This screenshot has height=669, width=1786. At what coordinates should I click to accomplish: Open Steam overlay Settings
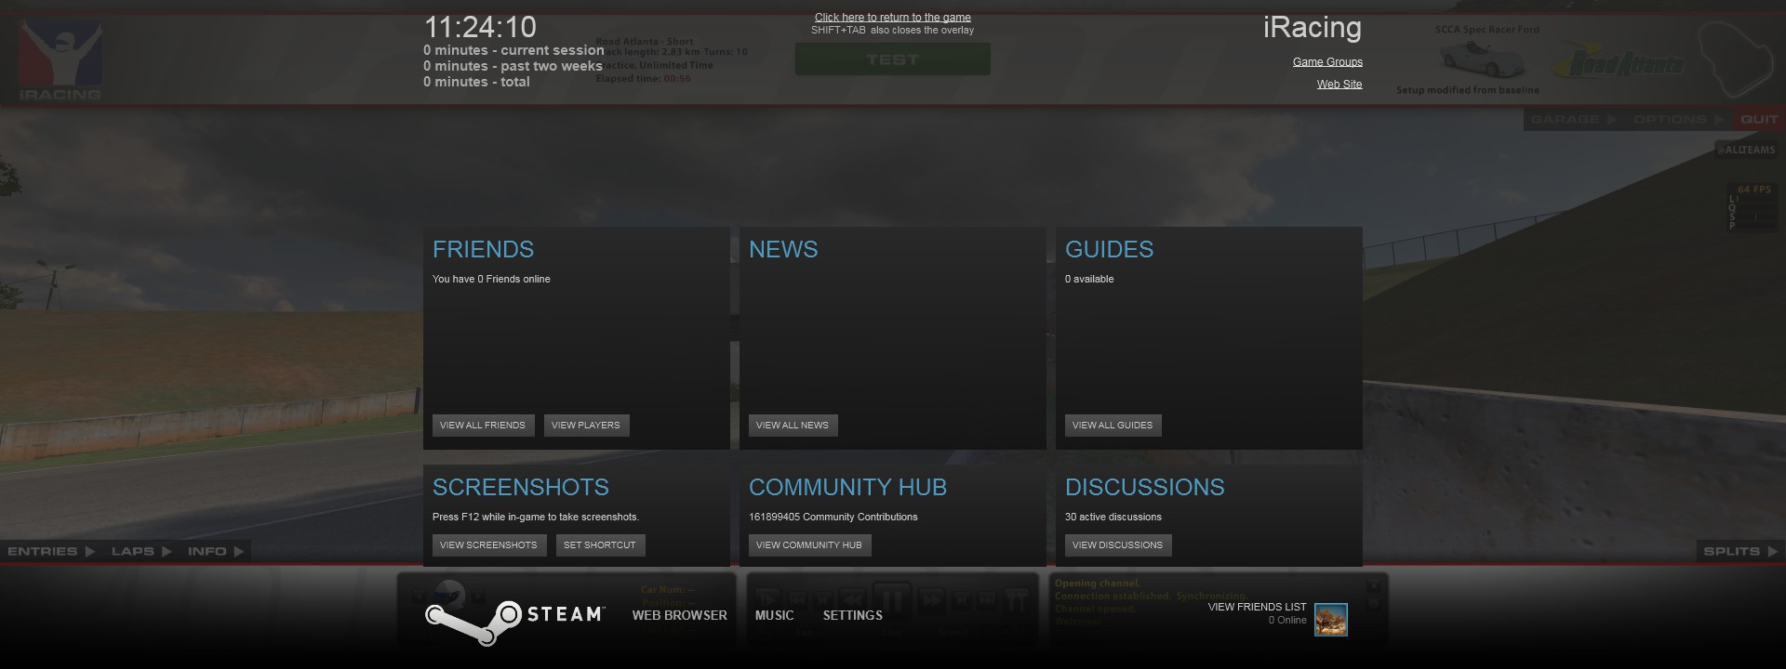coord(852,615)
